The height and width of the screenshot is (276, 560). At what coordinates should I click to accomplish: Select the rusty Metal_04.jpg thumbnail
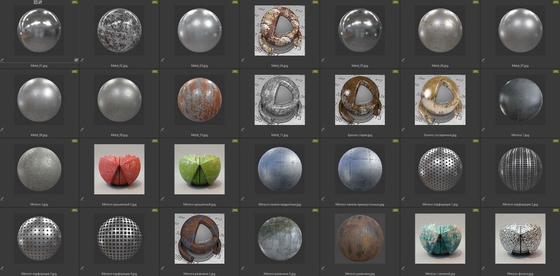[x=279, y=31]
